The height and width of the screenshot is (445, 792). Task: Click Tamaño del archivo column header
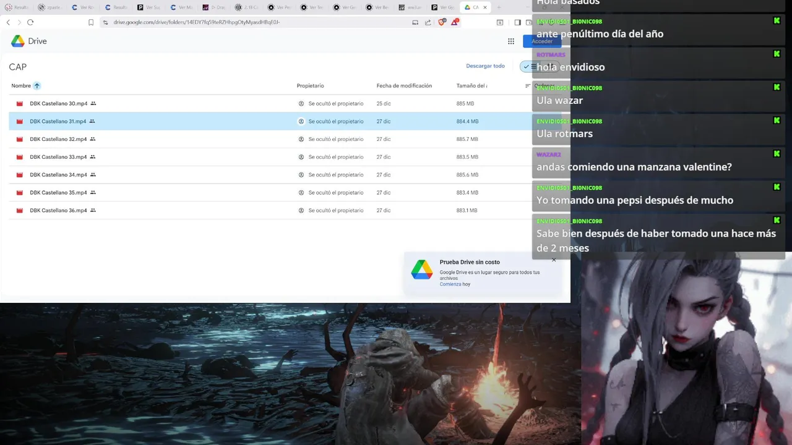[471, 86]
